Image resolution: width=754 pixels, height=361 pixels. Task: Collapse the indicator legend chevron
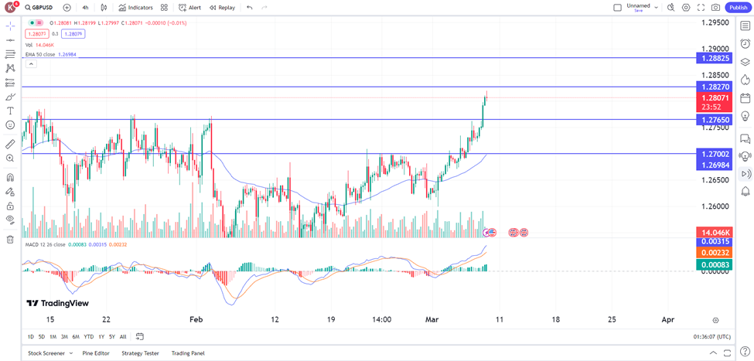pos(31,63)
